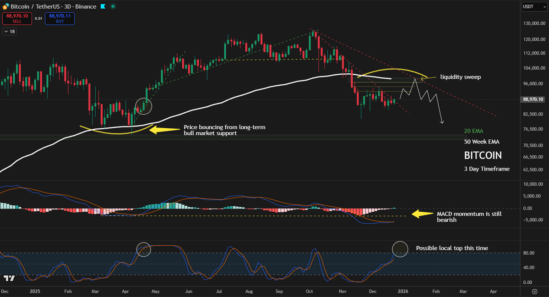Image resolution: width=549 pixels, height=297 pixels.
Task: Click the circled local top marker
Action: tap(400, 249)
